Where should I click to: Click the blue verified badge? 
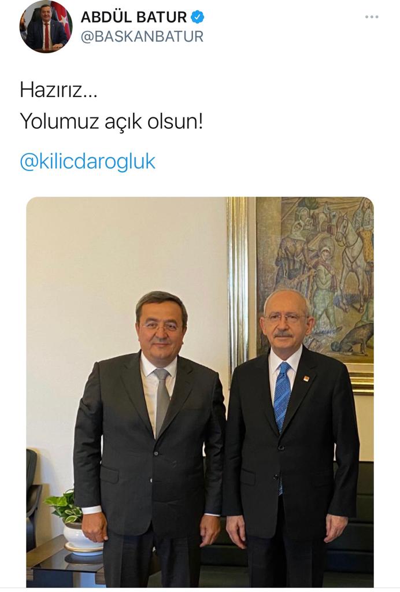tap(197, 17)
